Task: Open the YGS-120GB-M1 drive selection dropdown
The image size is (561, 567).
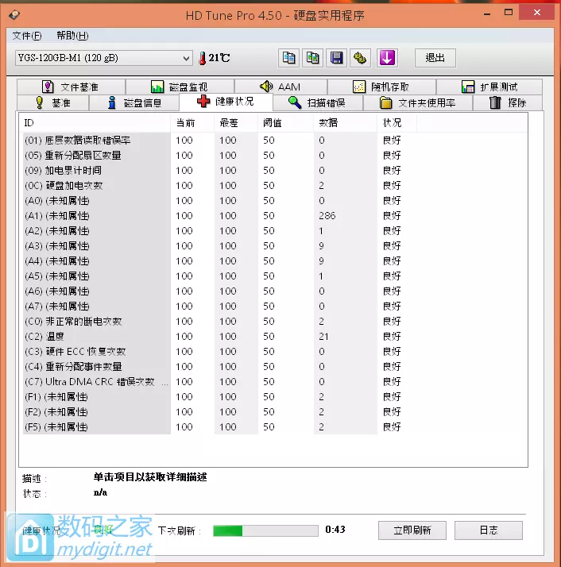Action: (103, 58)
